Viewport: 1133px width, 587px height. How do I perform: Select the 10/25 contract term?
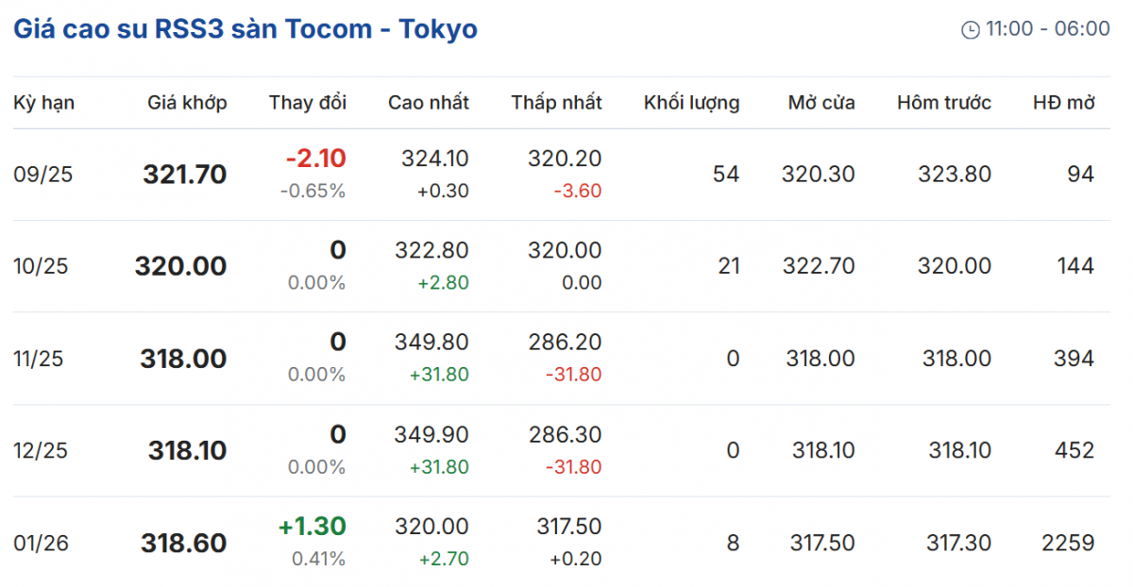41,266
